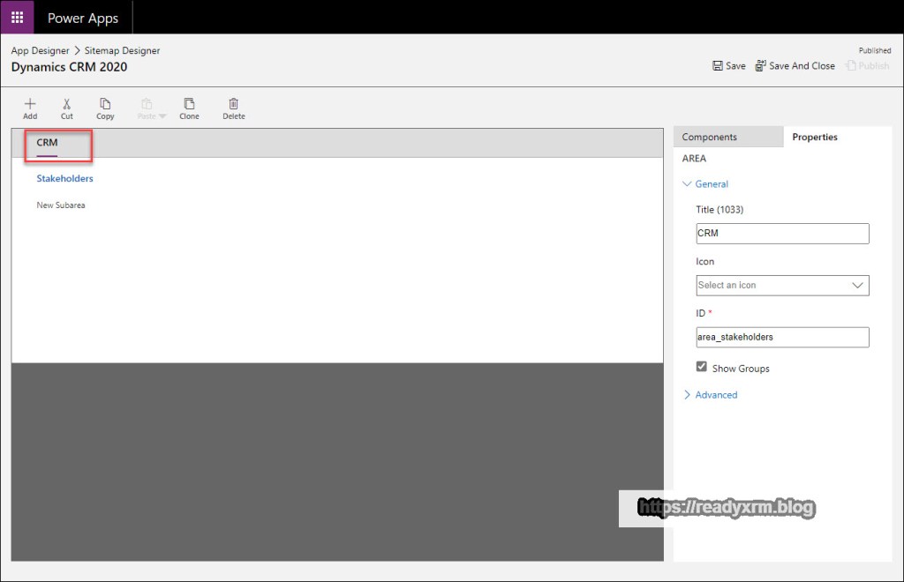Select the New Subarea item
This screenshot has height=582, width=904.
pyautogui.click(x=60, y=205)
